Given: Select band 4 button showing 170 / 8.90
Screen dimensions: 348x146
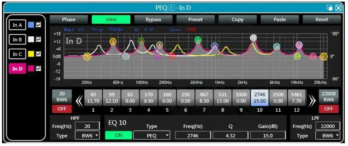Looking at the screenshot, I should (149, 98).
